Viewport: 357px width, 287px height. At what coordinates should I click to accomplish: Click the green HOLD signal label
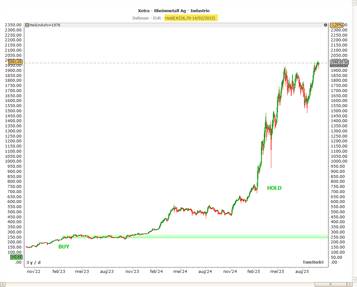pyautogui.click(x=274, y=188)
